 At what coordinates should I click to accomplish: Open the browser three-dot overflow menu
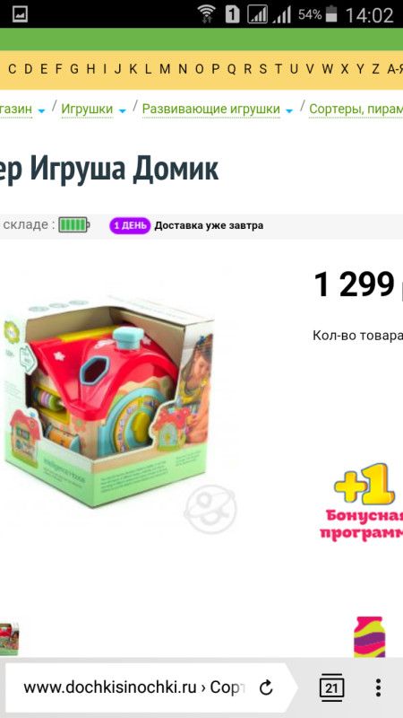pos(378,687)
